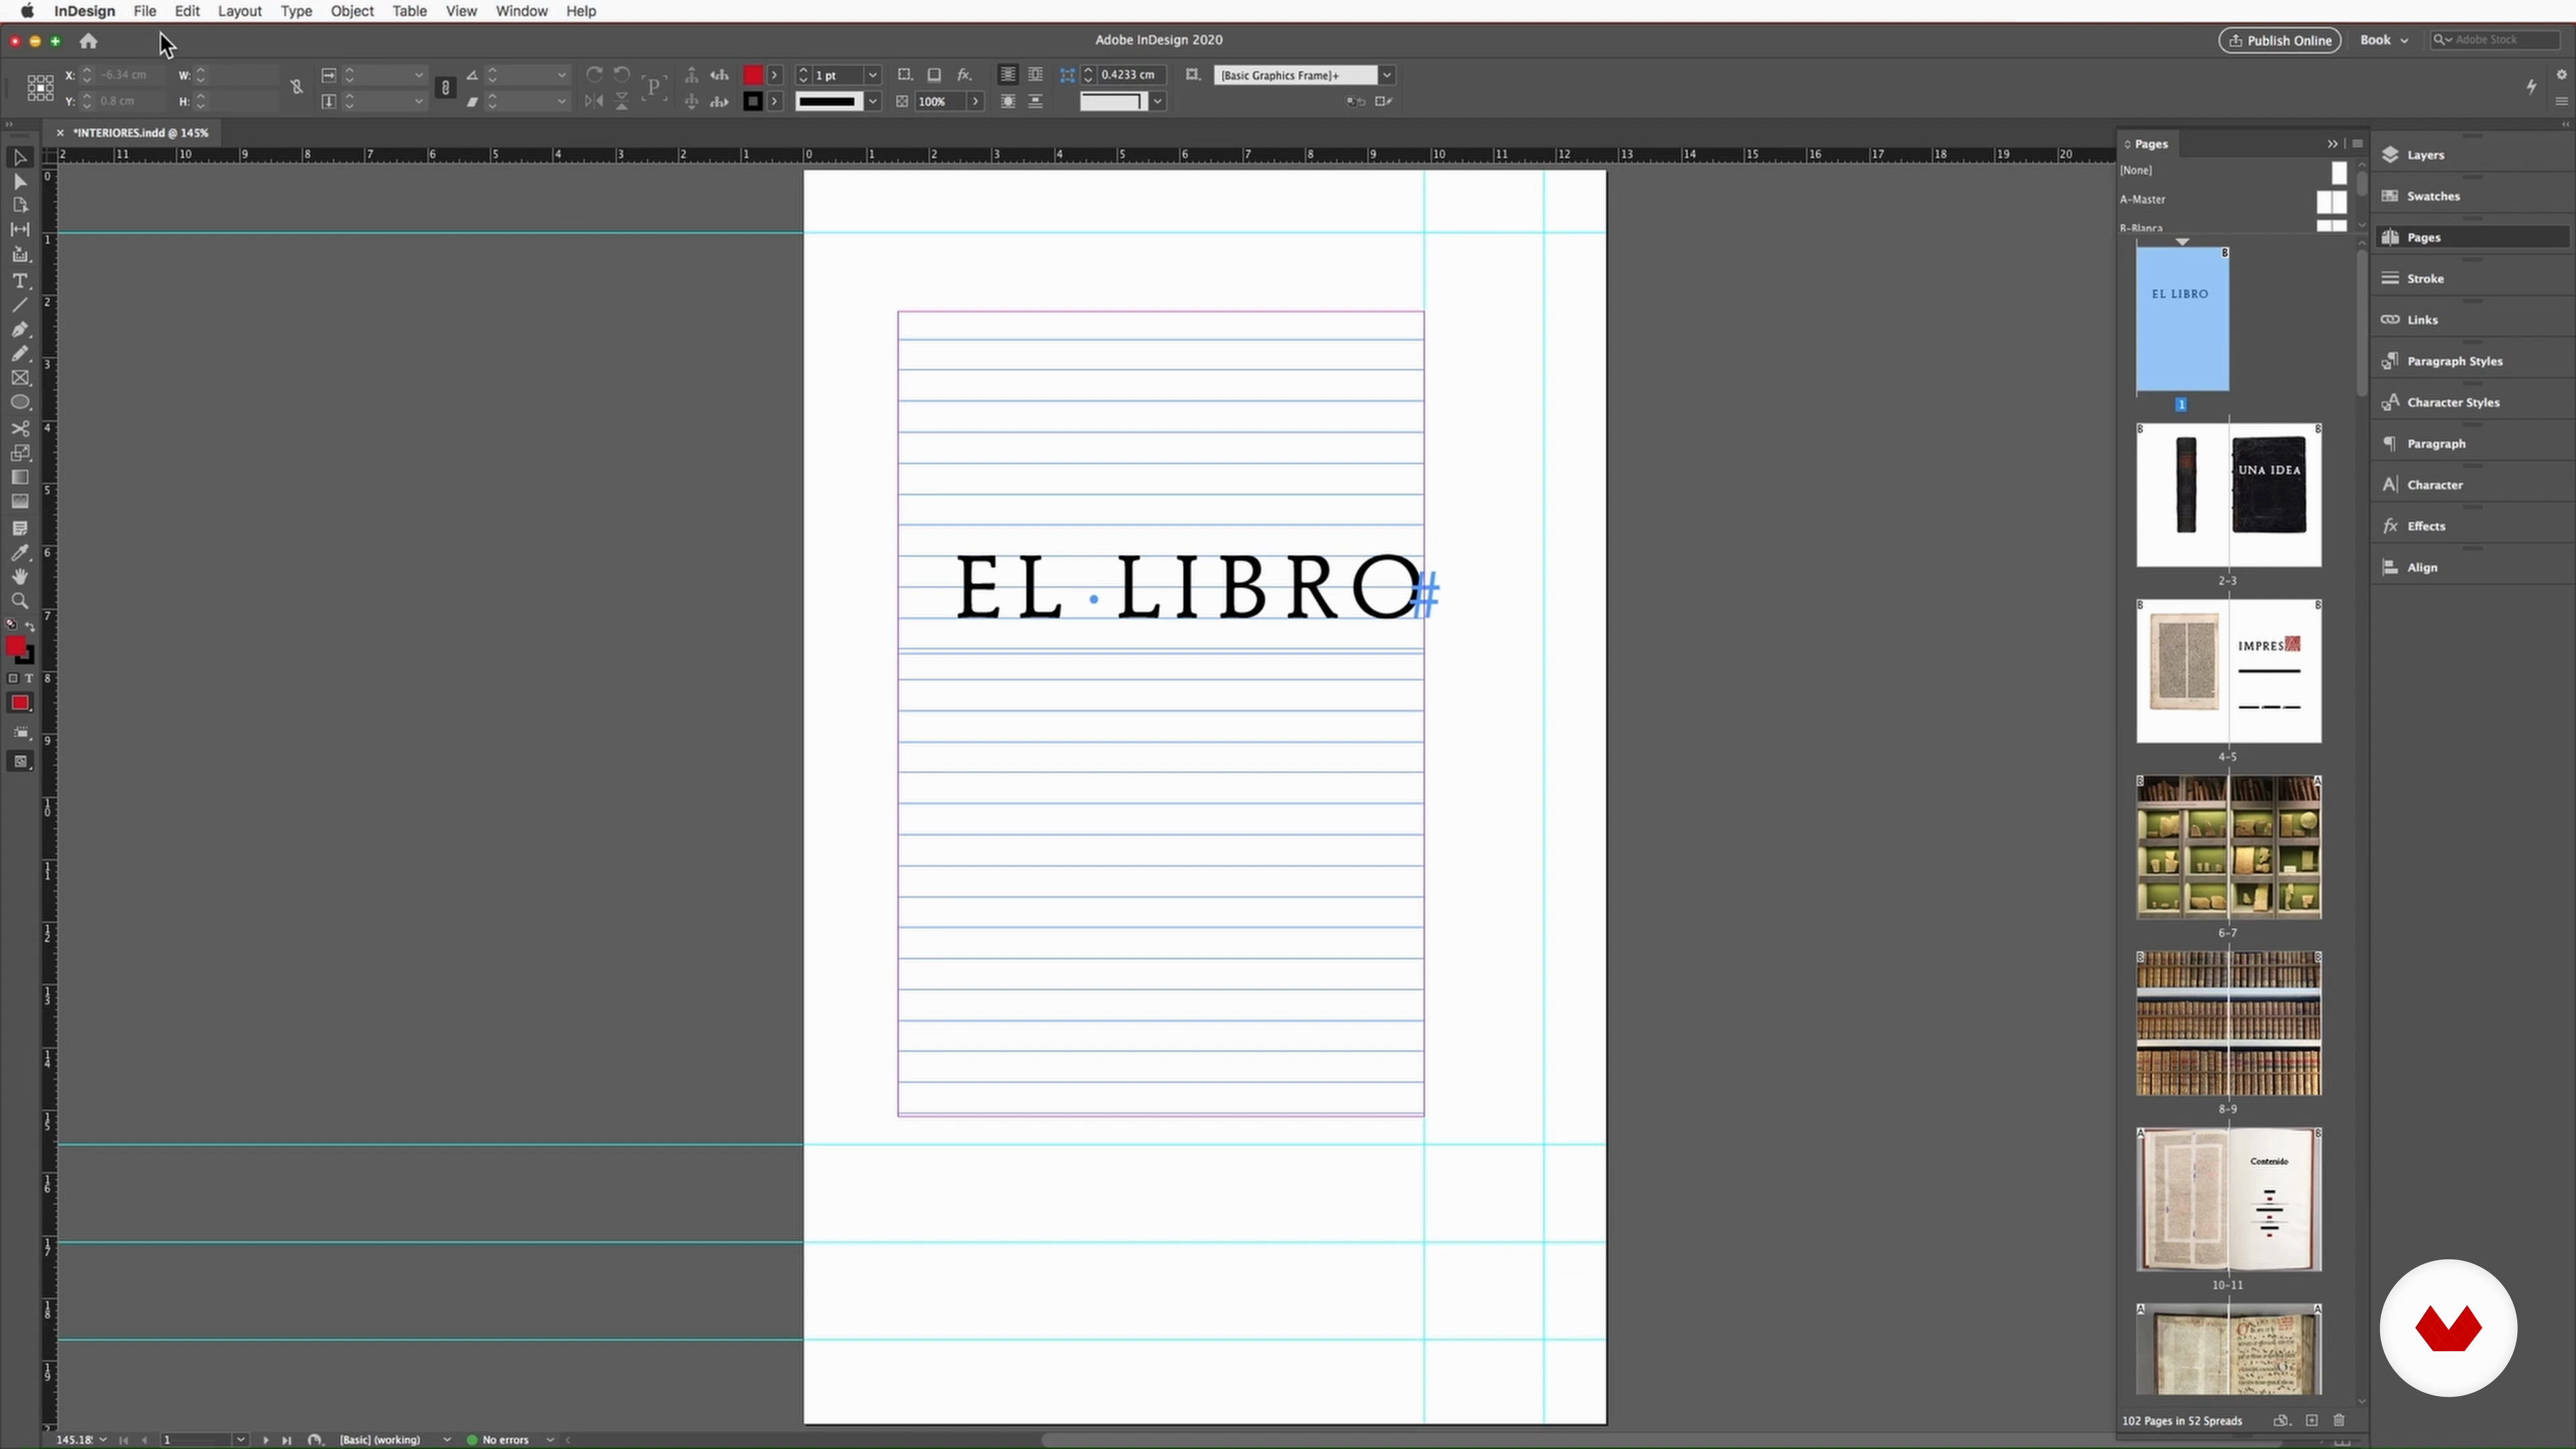2576x1449 pixels.
Task: Select the Type tool
Action: tap(19, 281)
